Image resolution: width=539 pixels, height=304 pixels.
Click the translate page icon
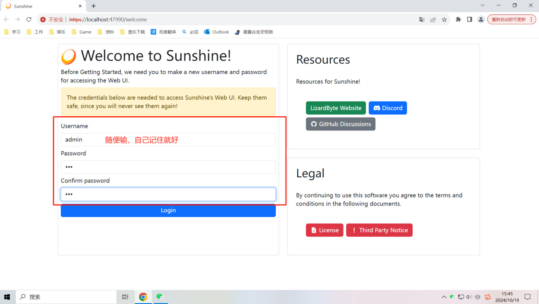coord(422,19)
